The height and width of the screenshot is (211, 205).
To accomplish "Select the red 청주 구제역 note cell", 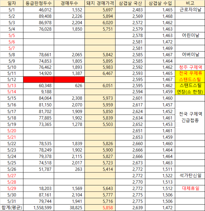I will [190, 67].
